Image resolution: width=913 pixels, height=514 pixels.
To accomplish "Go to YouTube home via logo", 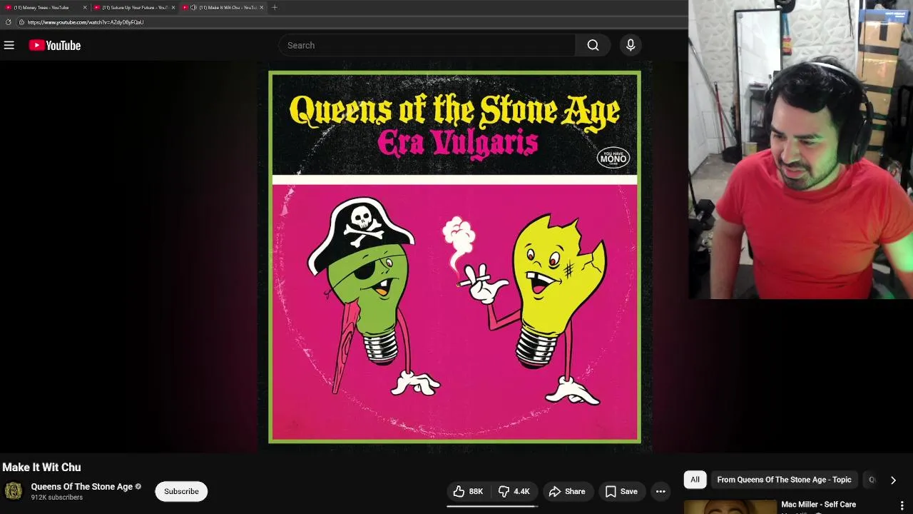I will point(55,45).
